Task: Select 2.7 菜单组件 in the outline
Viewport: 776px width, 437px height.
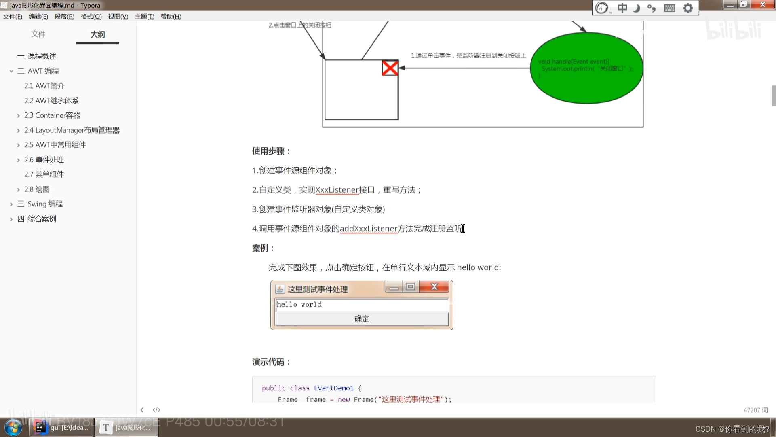Action: pos(44,174)
